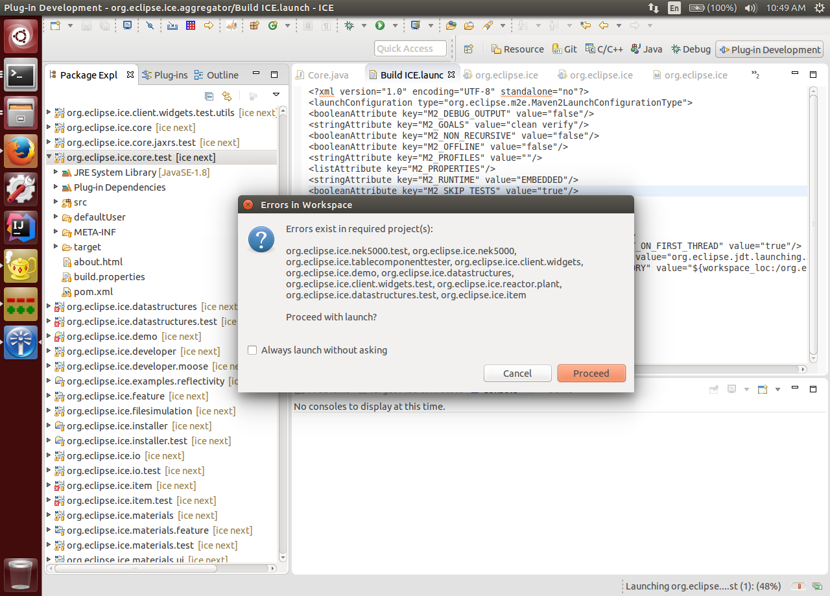Expand the JRE System Library node
830x596 pixels.
(x=56, y=173)
